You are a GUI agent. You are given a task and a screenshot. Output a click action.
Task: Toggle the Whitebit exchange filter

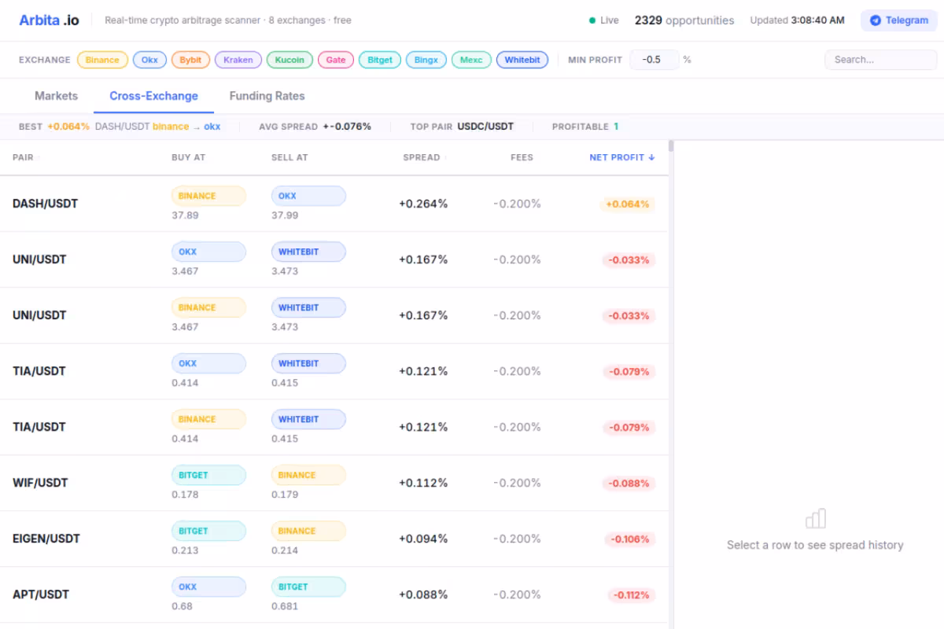pyautogui.click(x=522, y=60)
